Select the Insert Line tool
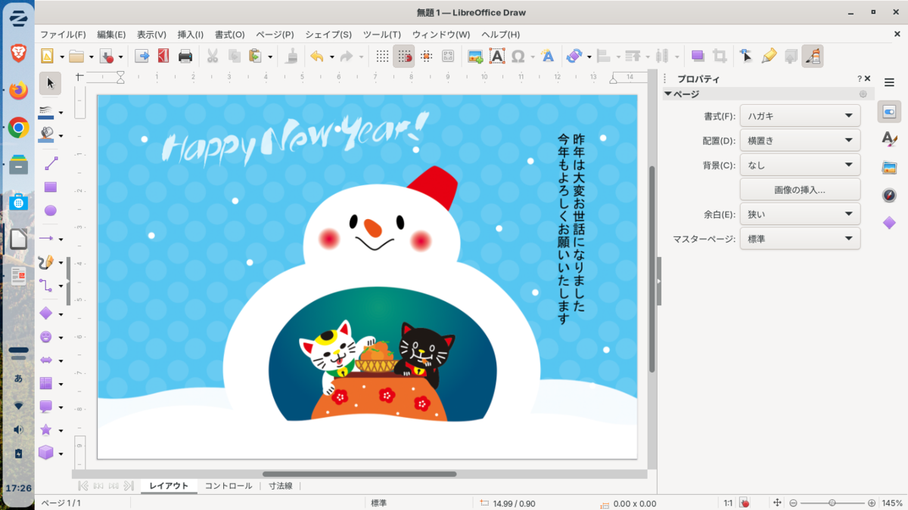Viewport: 908px width, 510px height. click(51, 163)
